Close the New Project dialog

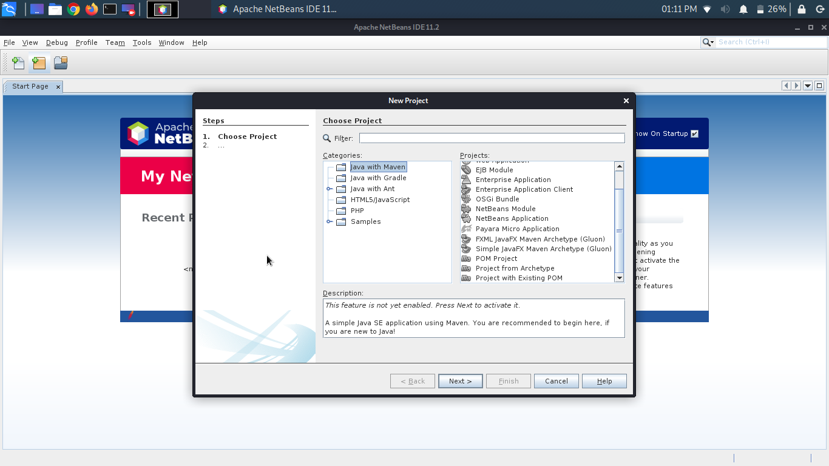point(626,101)
